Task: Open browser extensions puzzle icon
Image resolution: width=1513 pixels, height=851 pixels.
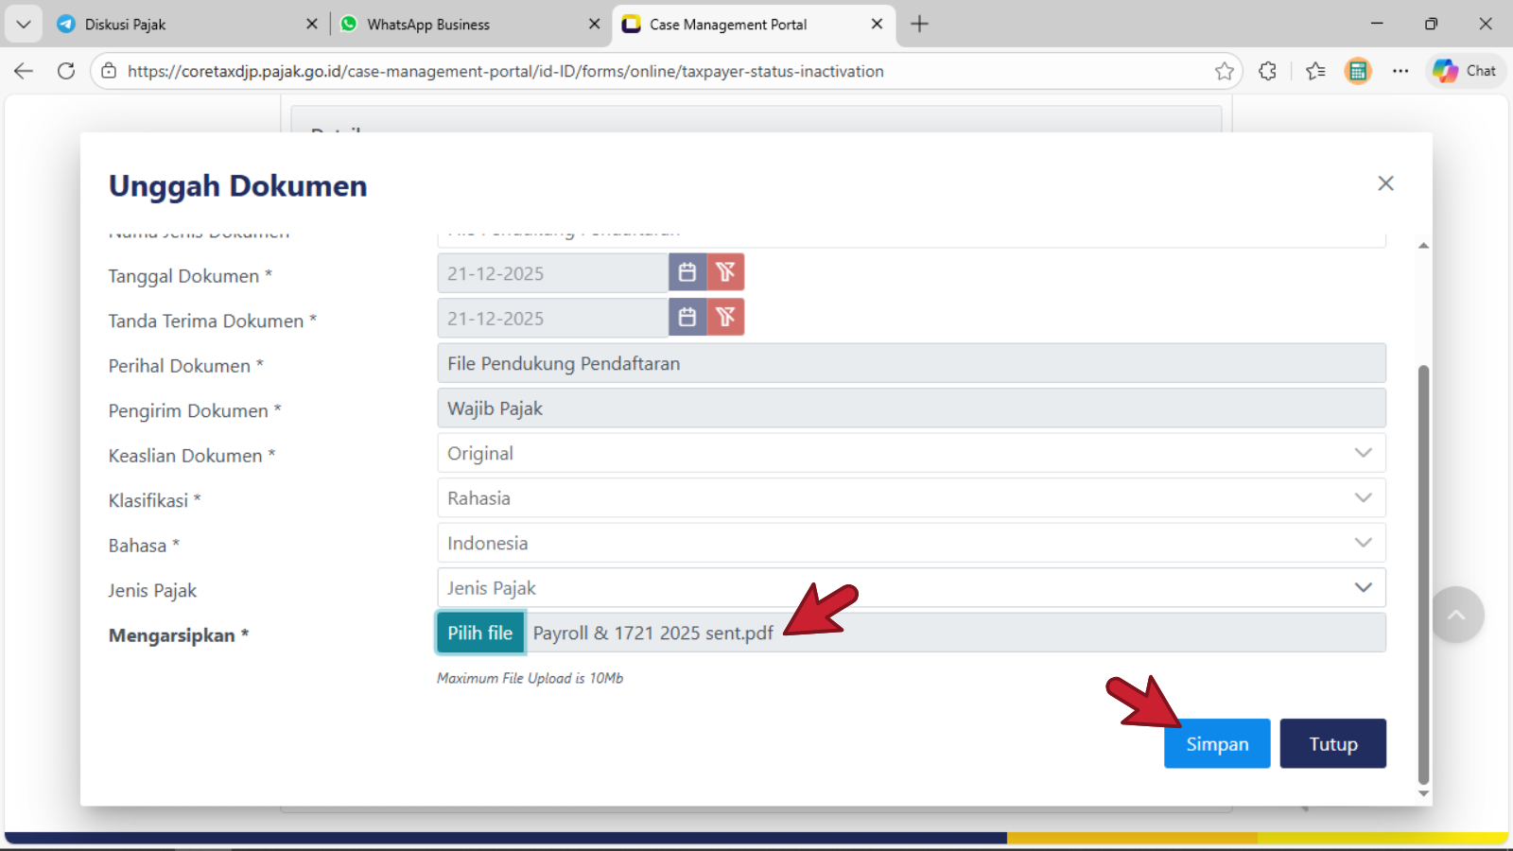Action: coord(1268,71)
